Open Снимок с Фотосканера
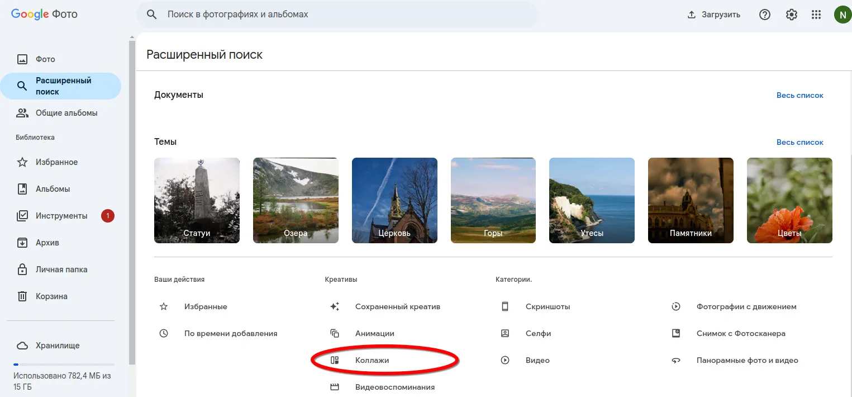852x397 pixels. [677, 333]
